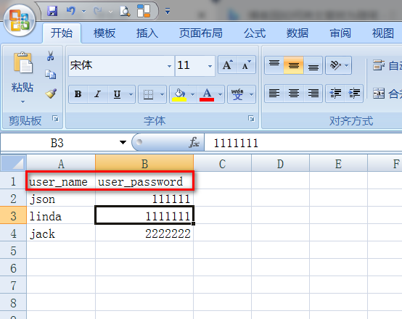The width and height of the screenshot is (402, 319).
Task: Click the text Orientation icon
Action: pos(335,65)
